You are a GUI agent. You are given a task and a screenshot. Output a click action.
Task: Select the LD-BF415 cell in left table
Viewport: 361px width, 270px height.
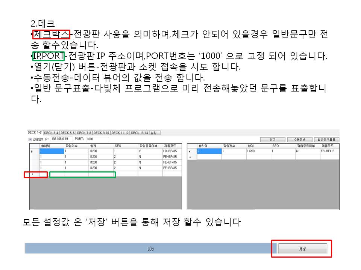(x=172, y=151)
